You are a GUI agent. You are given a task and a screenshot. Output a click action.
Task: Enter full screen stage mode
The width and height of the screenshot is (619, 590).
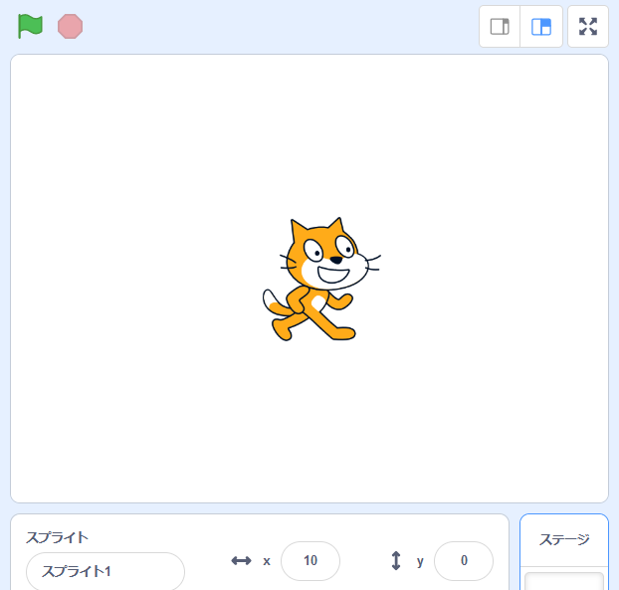pos(588,27)
